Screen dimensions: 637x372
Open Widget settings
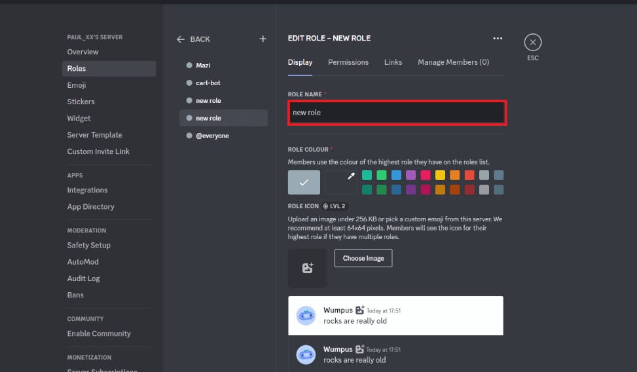109,119
